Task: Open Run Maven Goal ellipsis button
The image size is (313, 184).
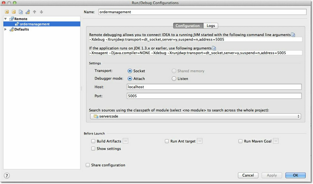Action: (x=276, y=141)
